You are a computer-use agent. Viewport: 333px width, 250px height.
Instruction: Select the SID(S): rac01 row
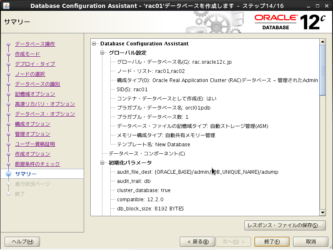(x=132, y=90)
